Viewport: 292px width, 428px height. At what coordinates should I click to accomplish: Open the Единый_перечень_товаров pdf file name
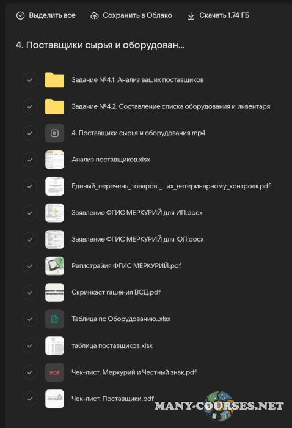(171, 186)
